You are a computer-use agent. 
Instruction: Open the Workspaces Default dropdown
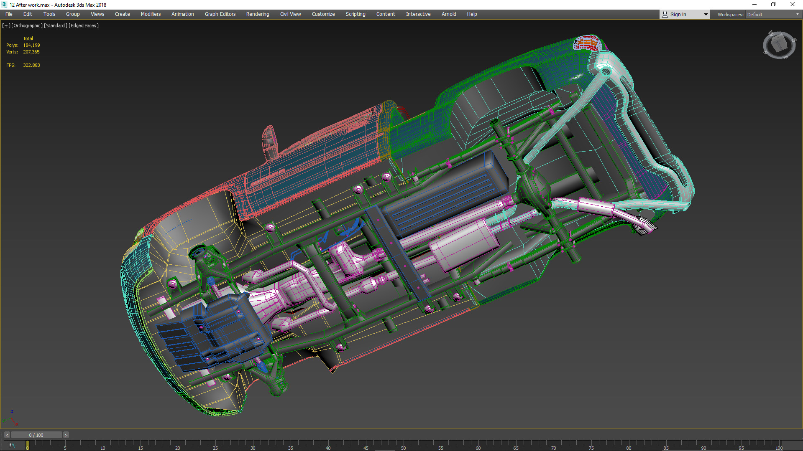(773, 14)
